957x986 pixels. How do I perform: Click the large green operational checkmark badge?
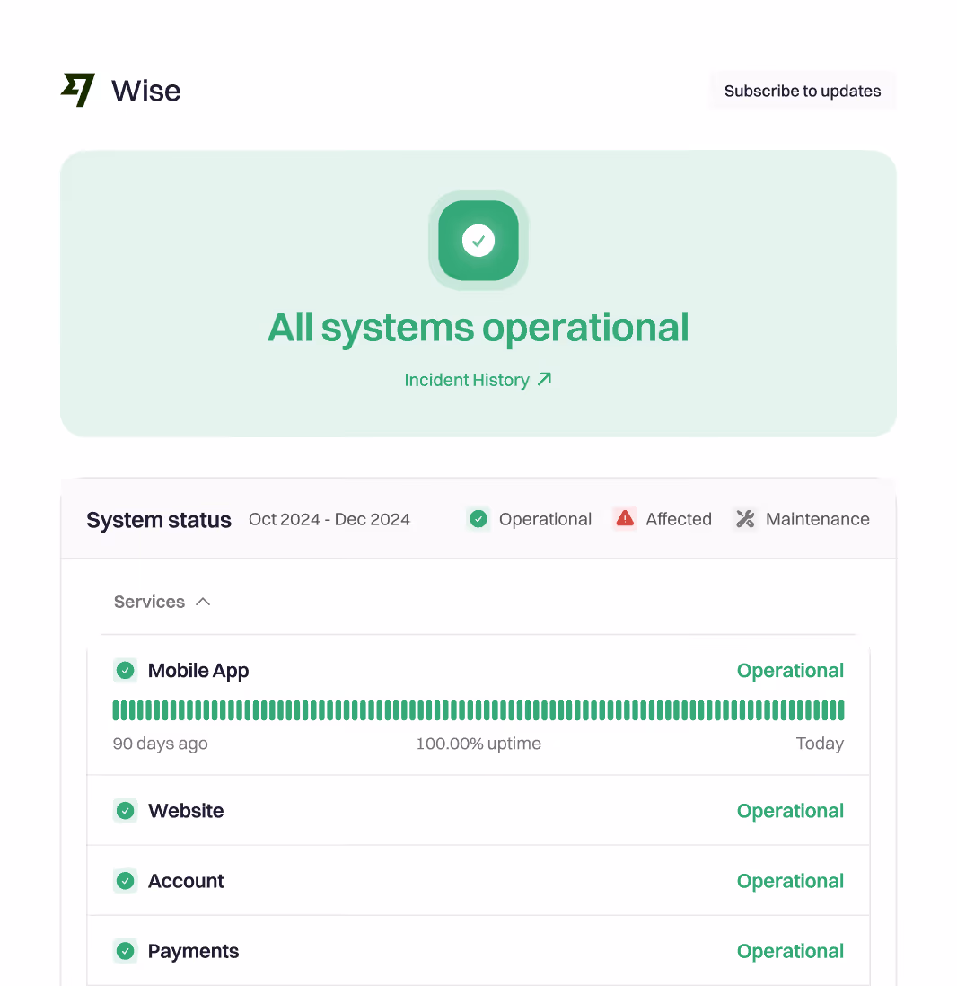click(x=478, y=241)
